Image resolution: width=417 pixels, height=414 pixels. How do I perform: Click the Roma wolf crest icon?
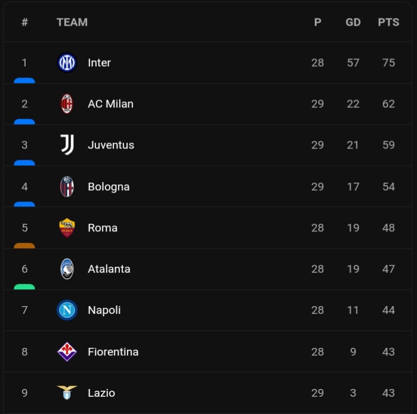[x=67, y=228]
